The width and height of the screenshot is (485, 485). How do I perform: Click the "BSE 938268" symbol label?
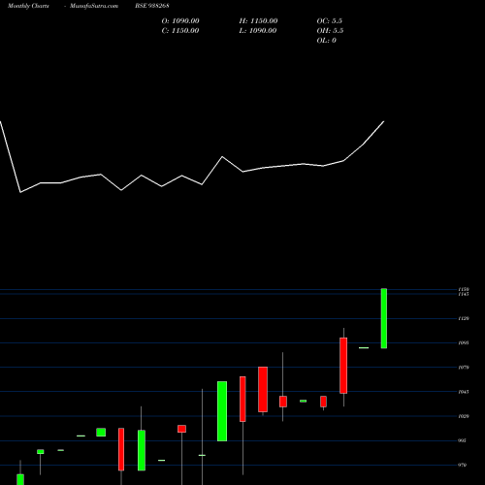pos(152,6)
